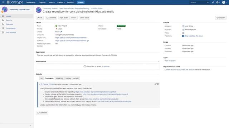
Task: Open the Export dropdown
Action: point(221,18)
